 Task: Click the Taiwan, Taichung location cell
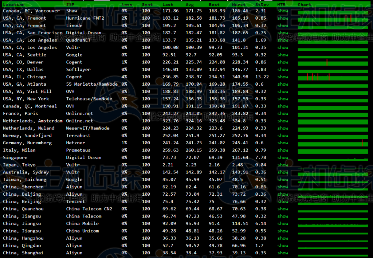(24, 179)
